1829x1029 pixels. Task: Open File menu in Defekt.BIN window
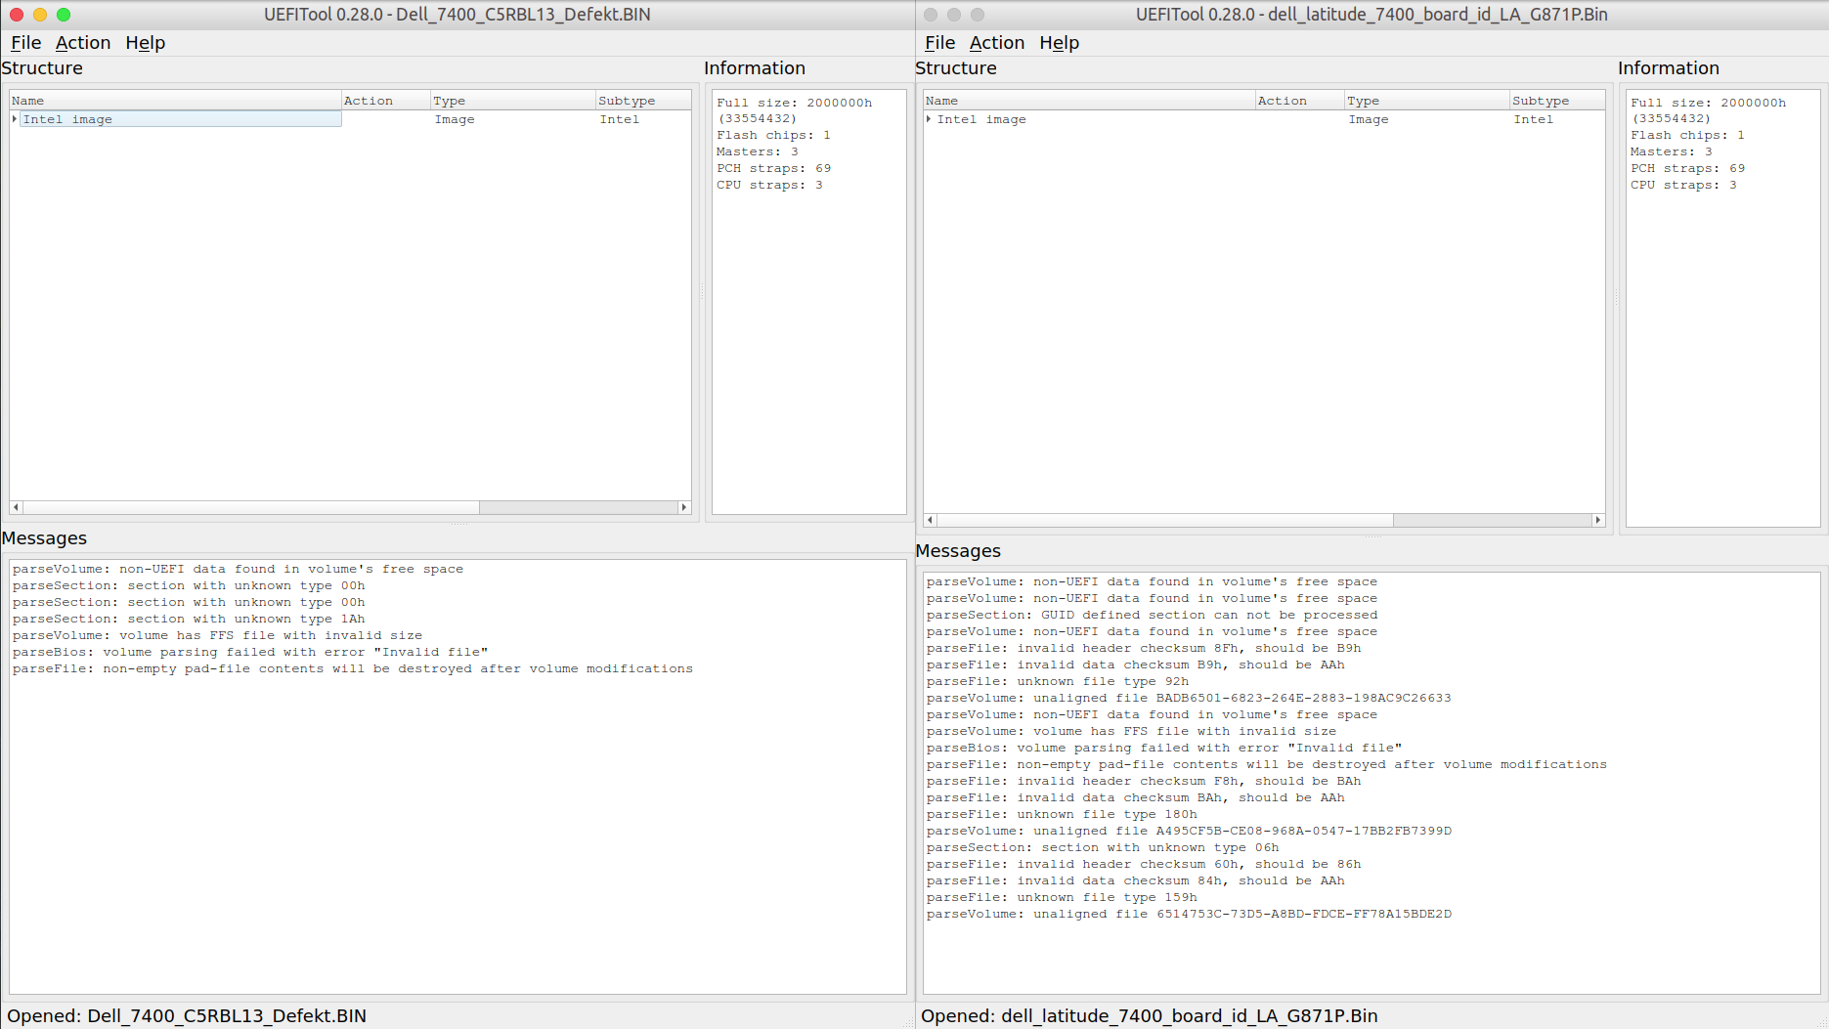25,43
